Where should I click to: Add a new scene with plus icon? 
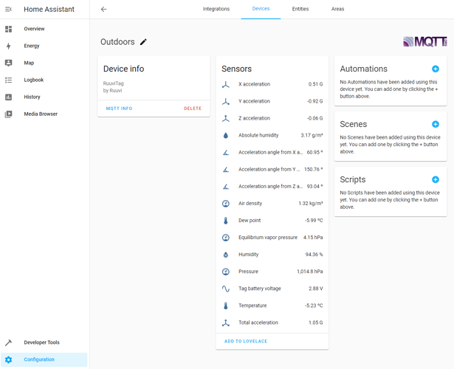point(436,124)
